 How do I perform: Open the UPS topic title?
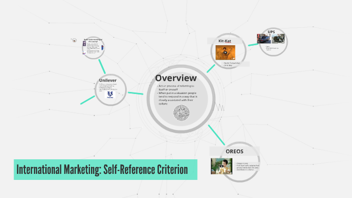pyautogui.click(x=271, y=32)
